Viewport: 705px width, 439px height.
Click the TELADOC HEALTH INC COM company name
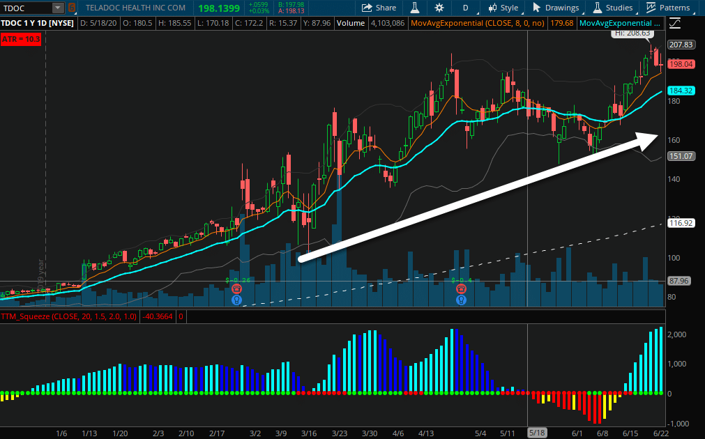point(135,8)
